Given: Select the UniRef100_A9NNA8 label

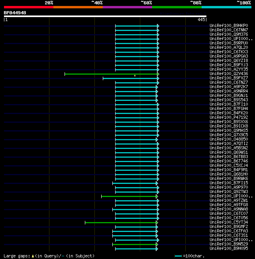Looking at the screenshot, I should click(x=229, y=209).
